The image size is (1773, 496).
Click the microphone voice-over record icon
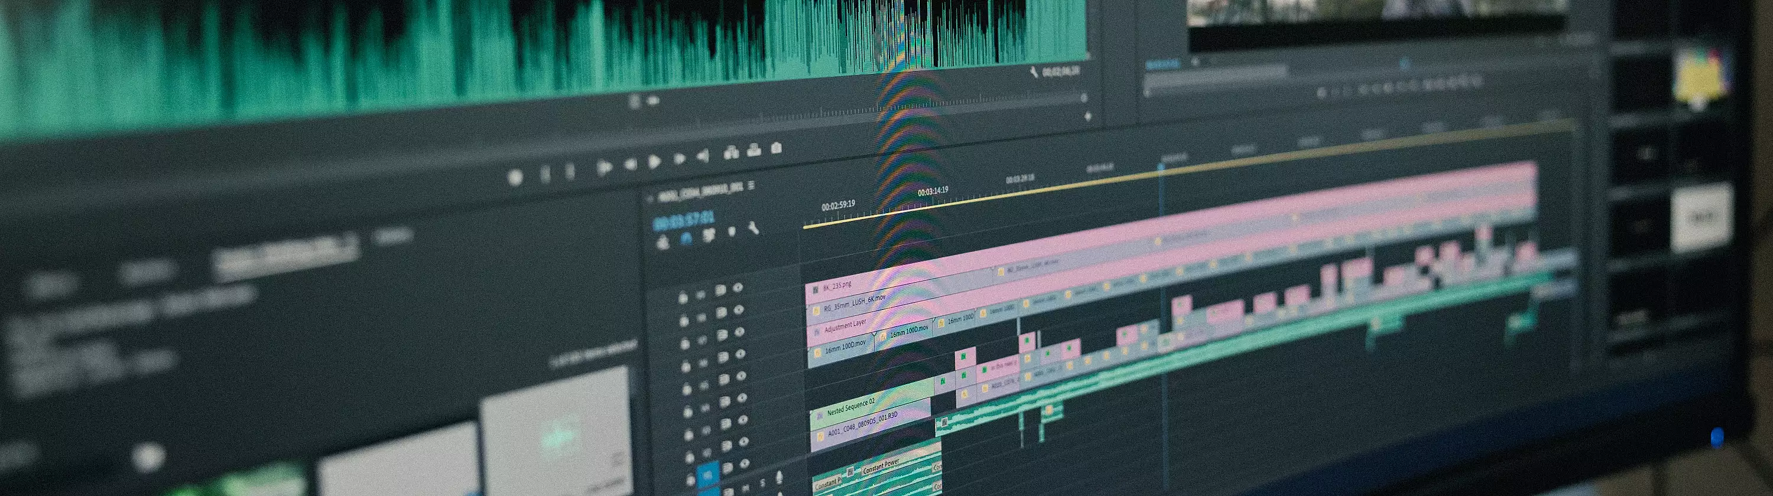[779, 477]
